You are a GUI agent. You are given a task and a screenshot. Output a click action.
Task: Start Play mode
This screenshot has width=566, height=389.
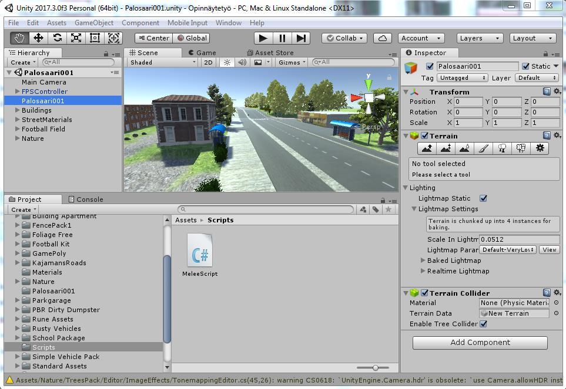263,38
